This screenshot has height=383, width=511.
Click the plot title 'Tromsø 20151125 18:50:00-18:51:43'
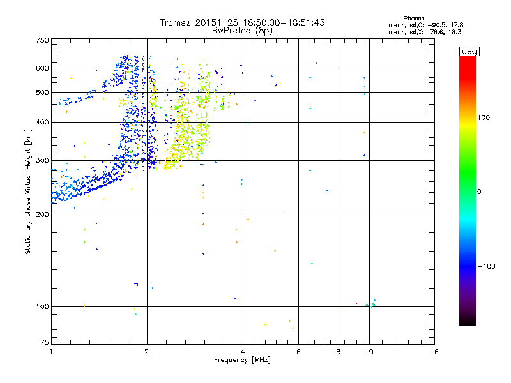(242, 22)
